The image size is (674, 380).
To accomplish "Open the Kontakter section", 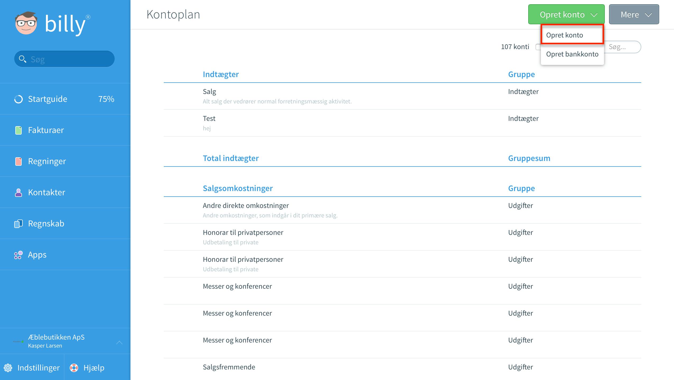I will point(65,192).
